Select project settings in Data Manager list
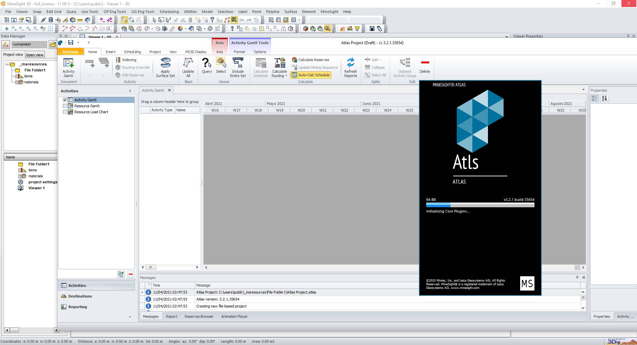 42,182
